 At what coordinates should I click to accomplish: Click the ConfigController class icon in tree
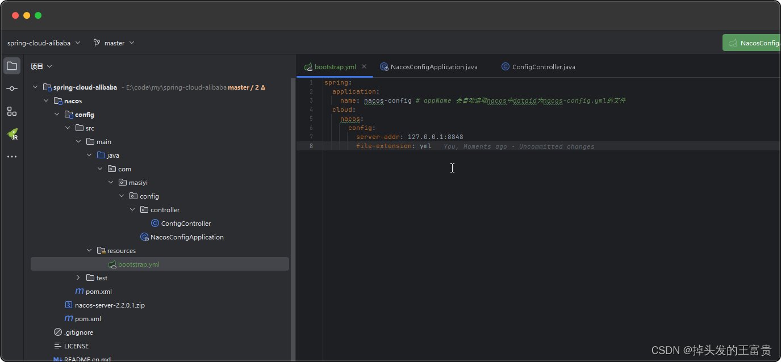155,223
